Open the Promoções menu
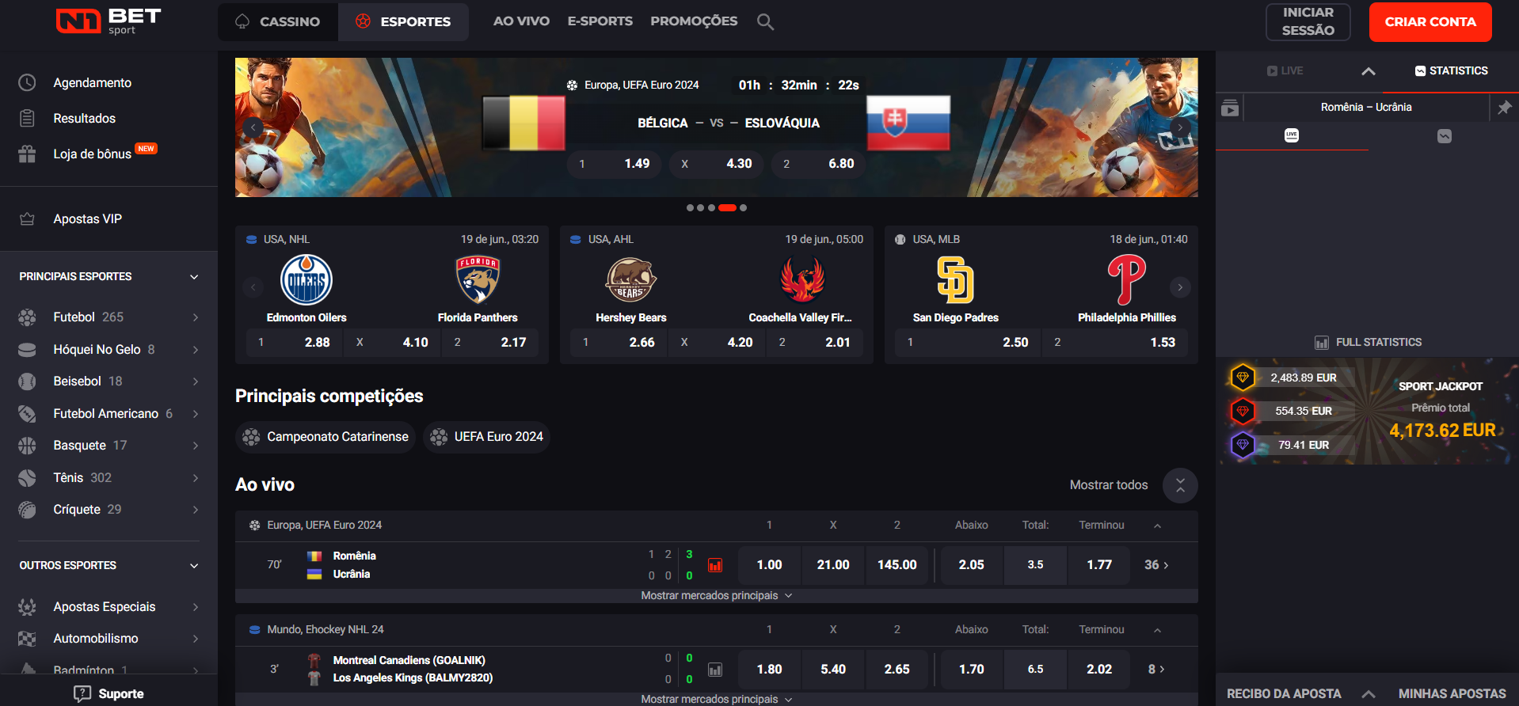 (x=694, y=21)
